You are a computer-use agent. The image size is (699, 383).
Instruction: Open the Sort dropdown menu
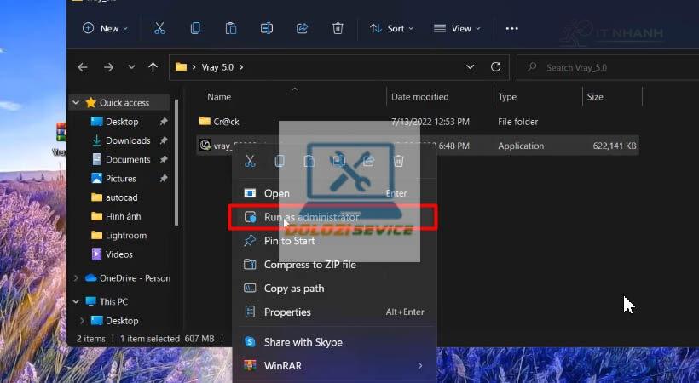pyautogui.click(x=391, y=28)
